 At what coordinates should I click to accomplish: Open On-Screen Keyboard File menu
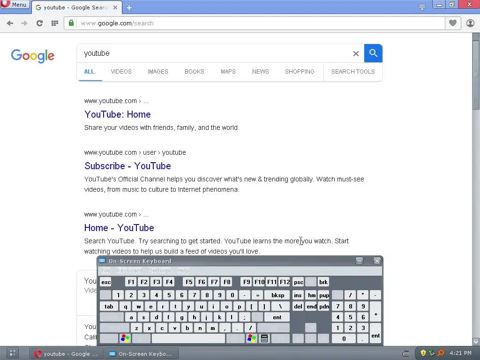pyautogui.click(x=105, y=270)
